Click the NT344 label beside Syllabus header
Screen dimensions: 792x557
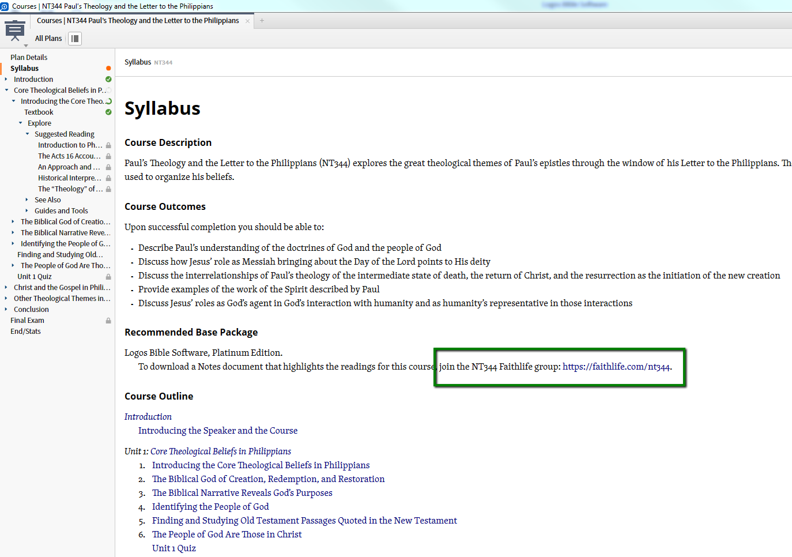click(x=163, y=62)
